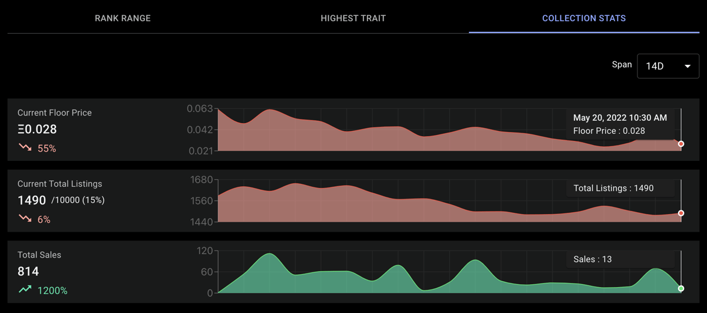Click the Sales : 13 tooltip
The height and width of the screenshot is (313, 707).
621,259
